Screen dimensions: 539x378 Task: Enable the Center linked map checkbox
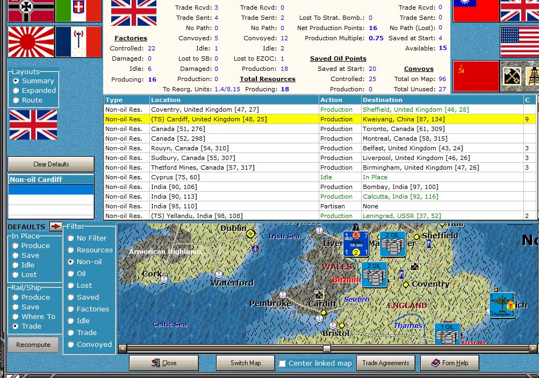282,364
